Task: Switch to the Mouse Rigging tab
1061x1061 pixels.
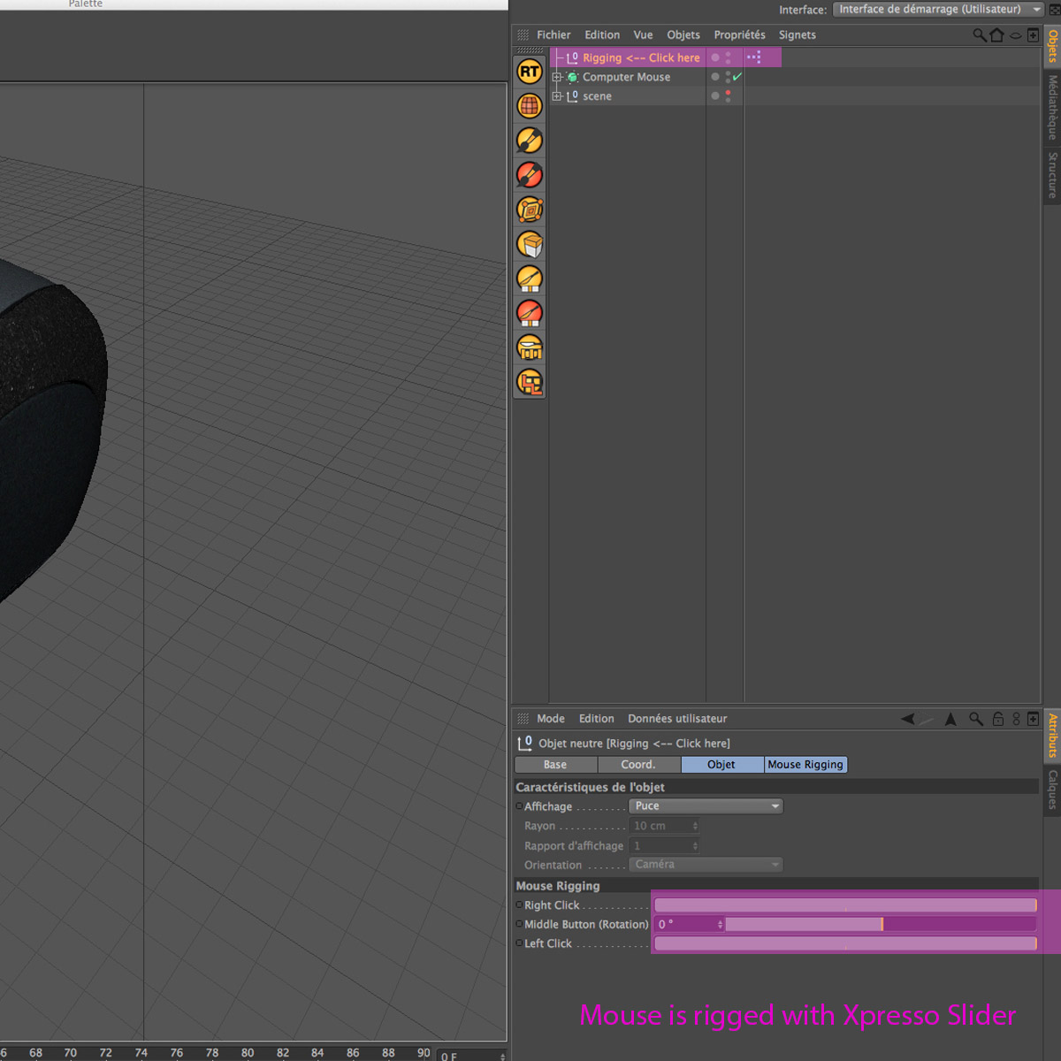Action: 805,765
